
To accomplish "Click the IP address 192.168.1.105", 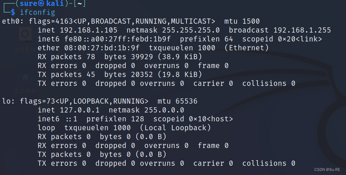I will point(89,30).
